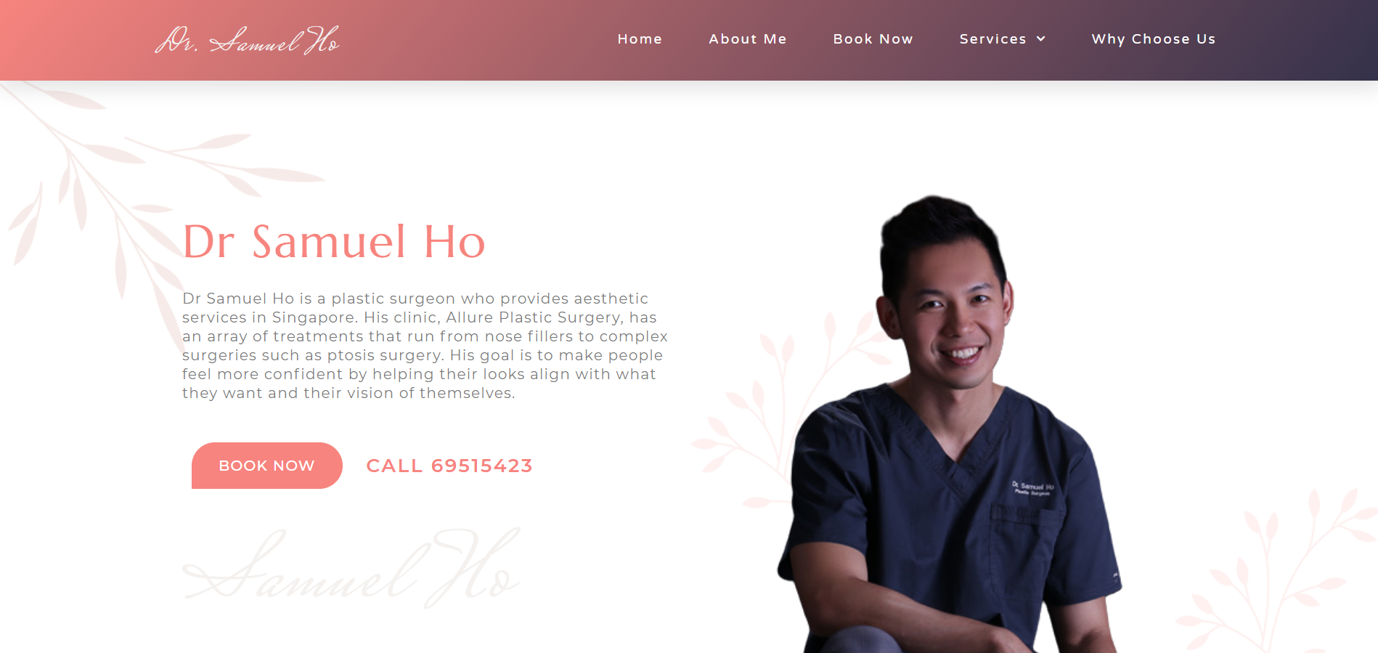Click the embroidered name tag on the scrubs
The height and width of the screenshot is (653, 1378).
pyautogui.click(x=1032, y=489)
